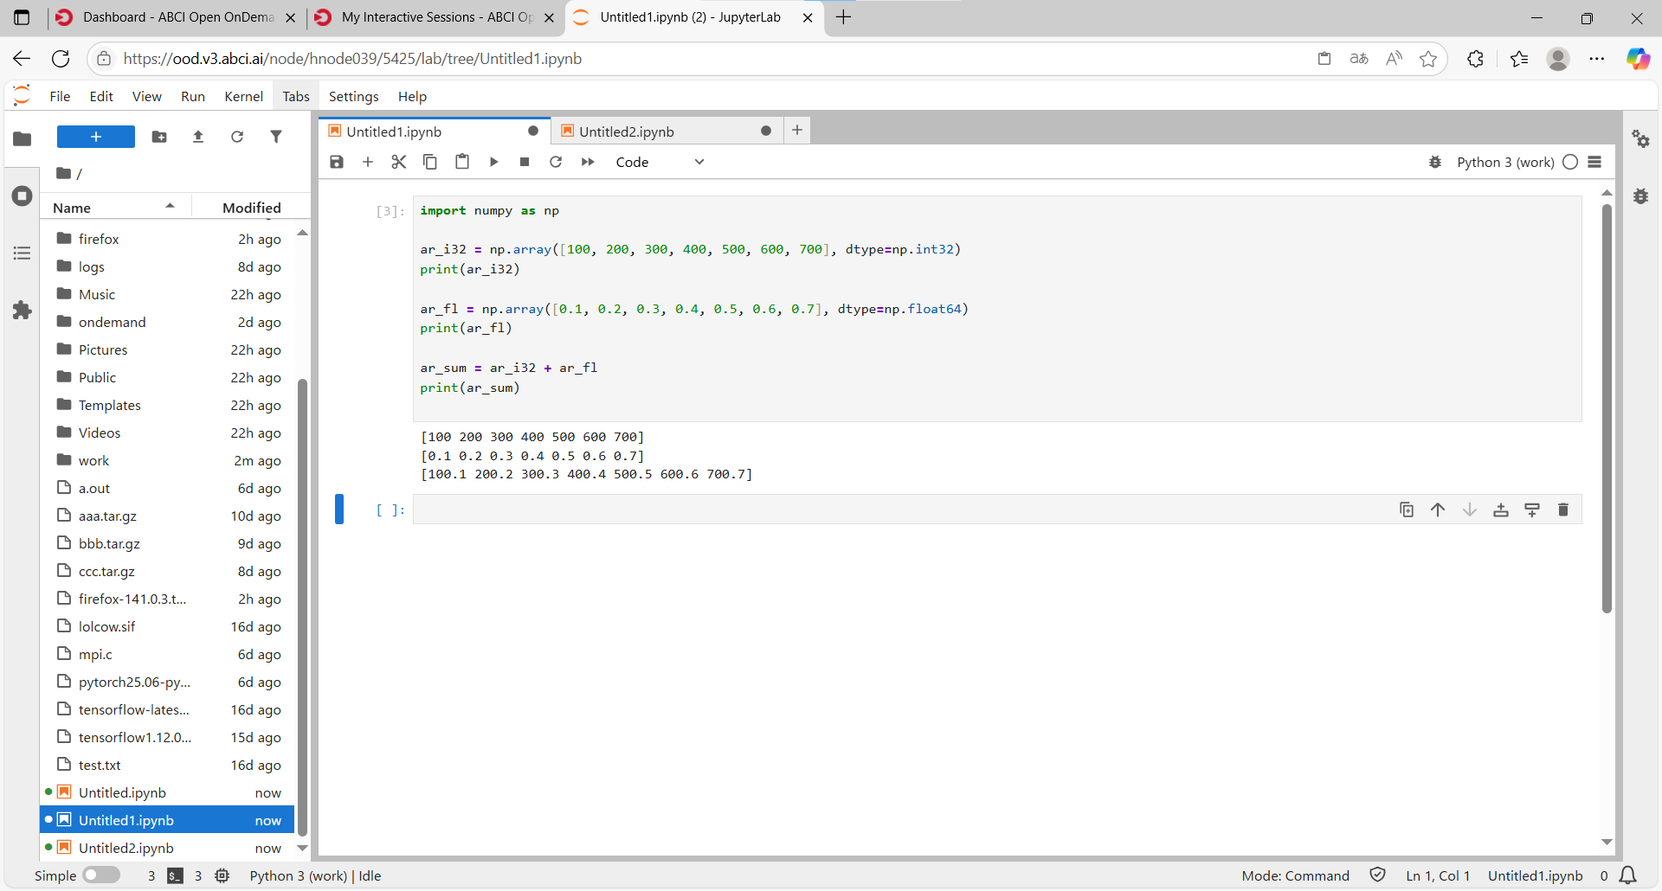
Task: Click the Ln 1, Col 1 status item
Action: [1438, 875]
